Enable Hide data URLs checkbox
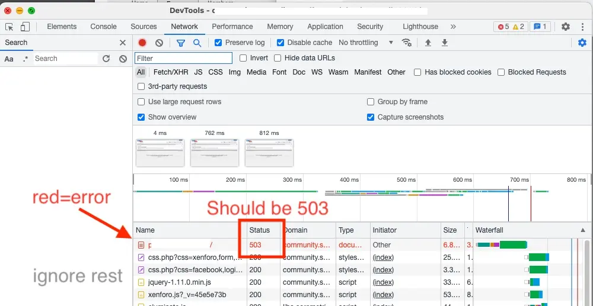593x306 pixels. (278, 58)
